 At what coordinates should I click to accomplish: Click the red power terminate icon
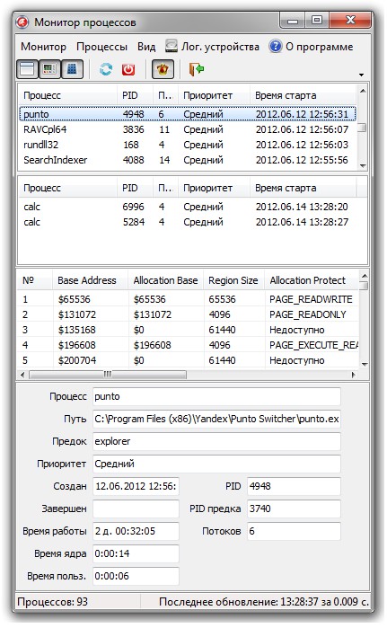coord(128,69)
